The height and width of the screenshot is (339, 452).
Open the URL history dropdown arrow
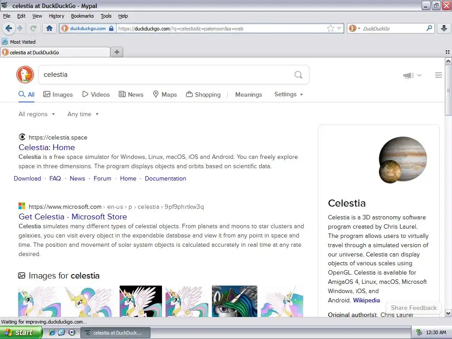click(x=339, y=28)
